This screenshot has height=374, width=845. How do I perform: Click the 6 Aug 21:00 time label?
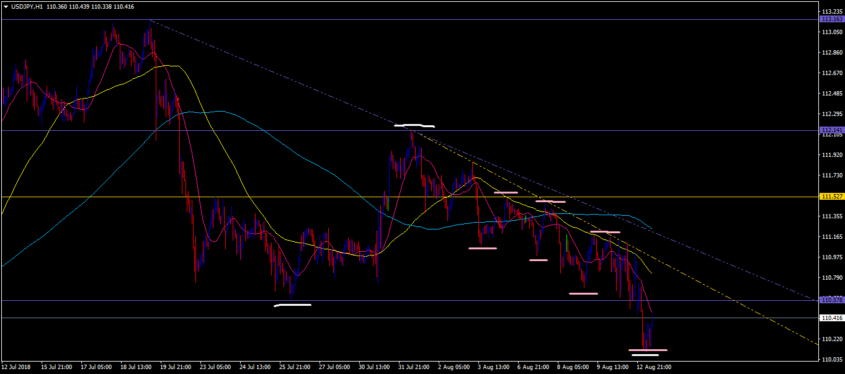[x=534, y=367]
